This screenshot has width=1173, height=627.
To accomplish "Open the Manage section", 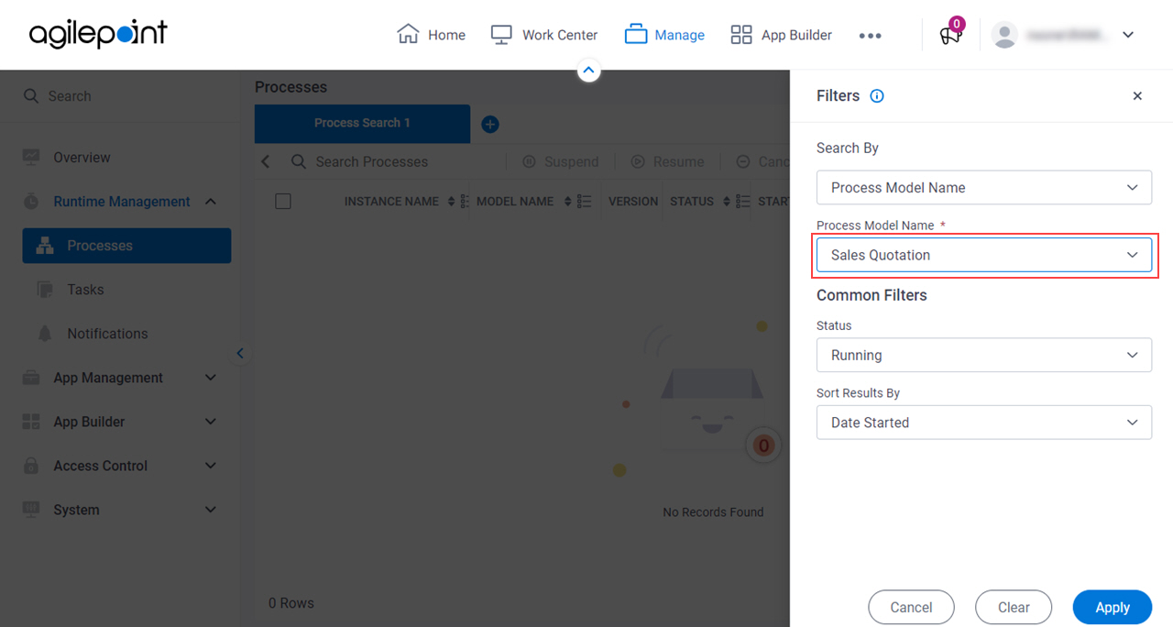I will 664,35.
